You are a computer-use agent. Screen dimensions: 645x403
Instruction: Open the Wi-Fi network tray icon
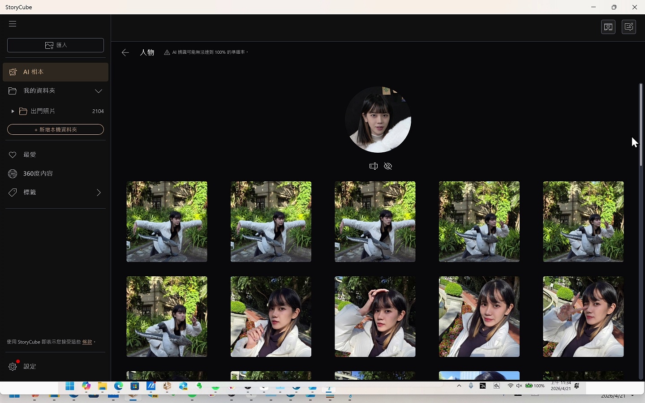click(510, 386)
